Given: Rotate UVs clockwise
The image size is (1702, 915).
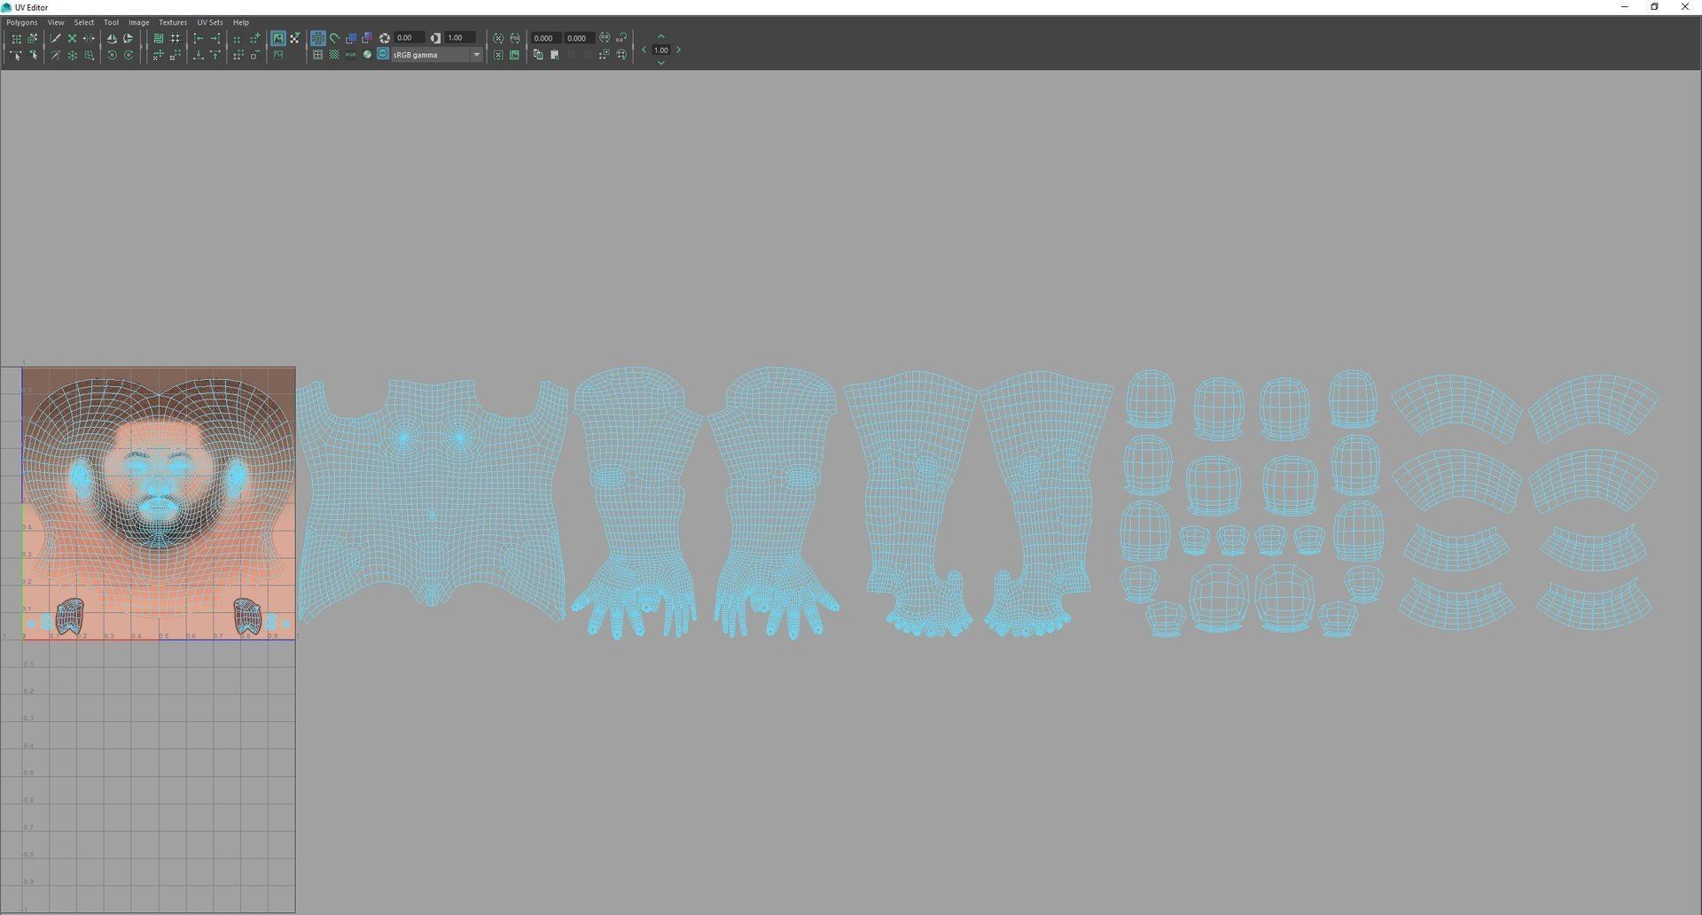Looking at the screenshot, I should [x=129, y=55].
